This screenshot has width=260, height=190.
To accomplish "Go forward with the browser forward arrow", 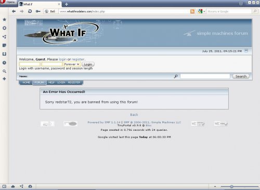I will click(21, 11).
